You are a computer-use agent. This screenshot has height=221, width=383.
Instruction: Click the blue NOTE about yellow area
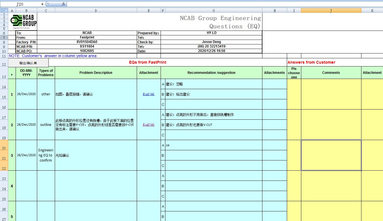52,56
